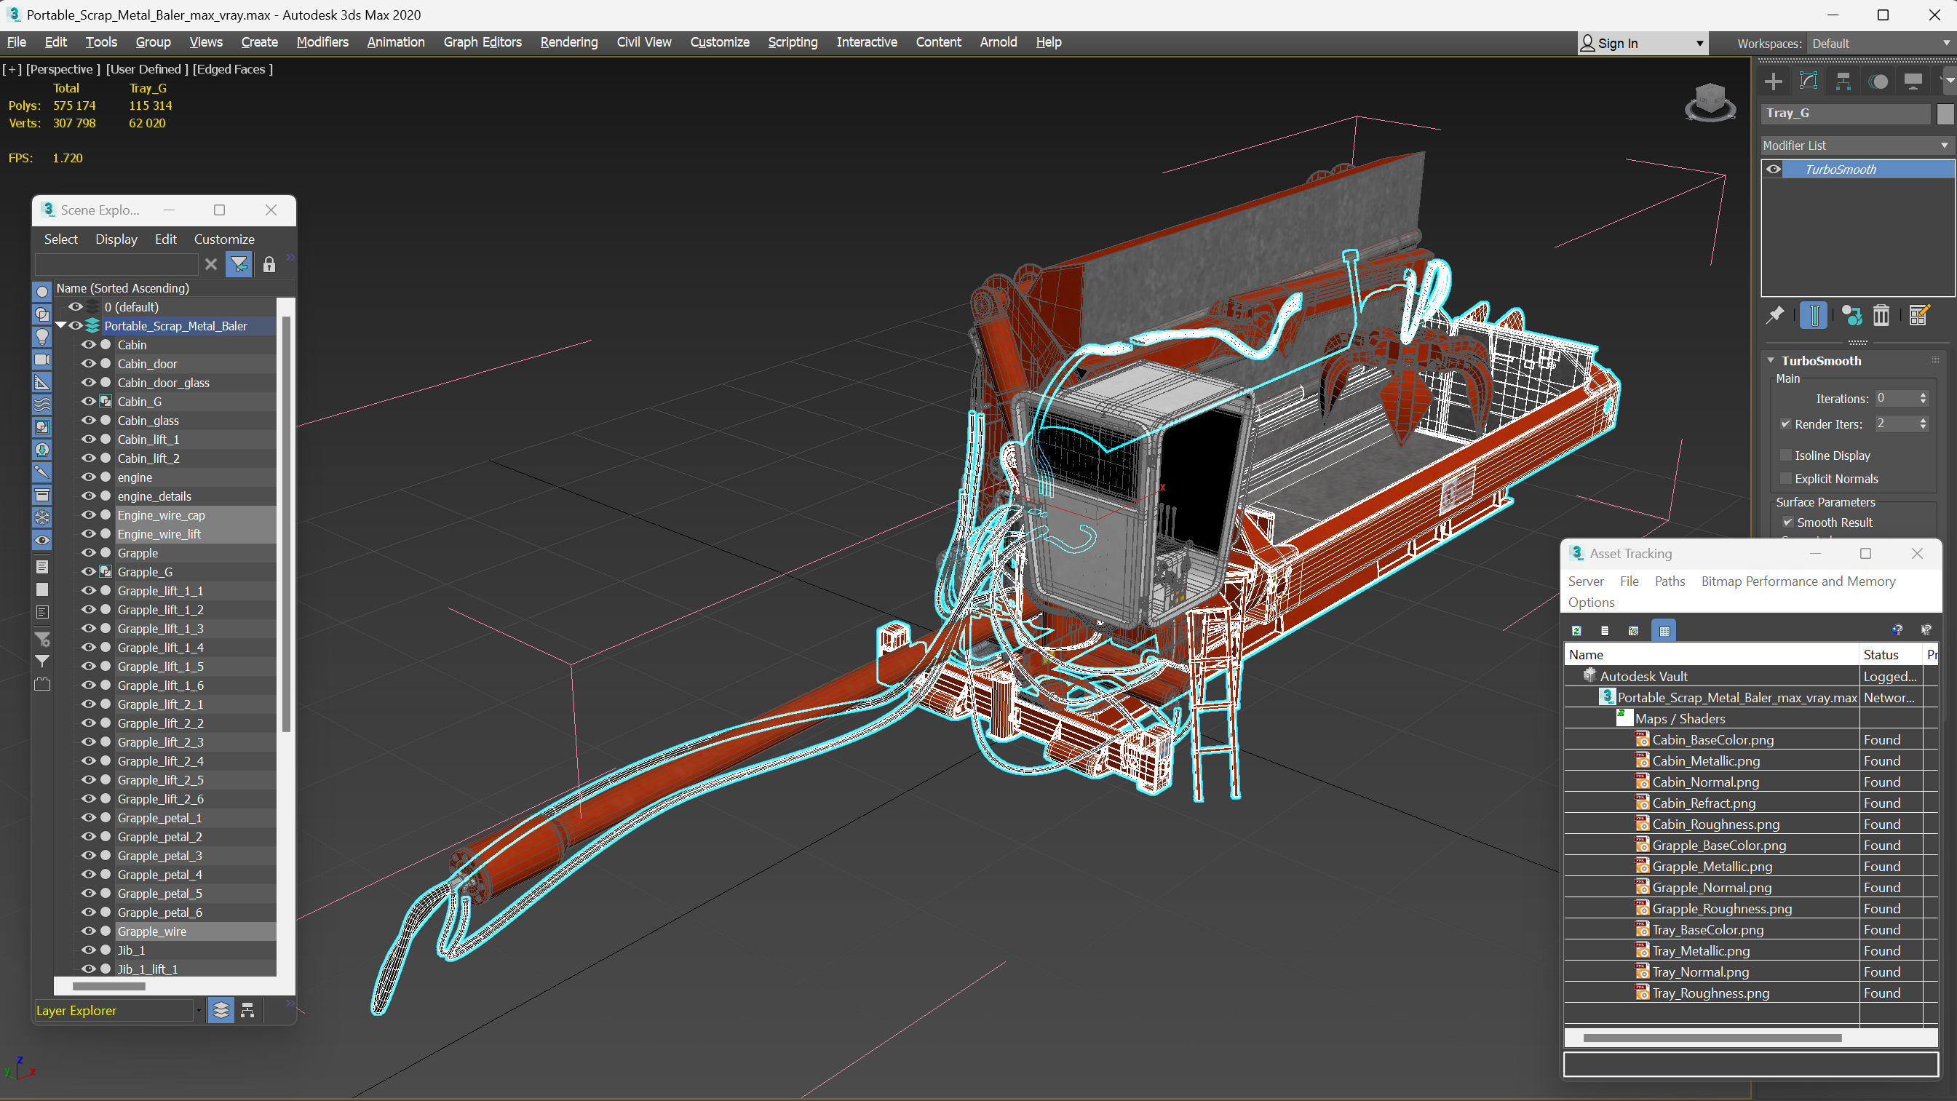The height and width of the screenshot is (1101, 1957).
Task: Open the Create command panel tab
Action: (1773, 82)
